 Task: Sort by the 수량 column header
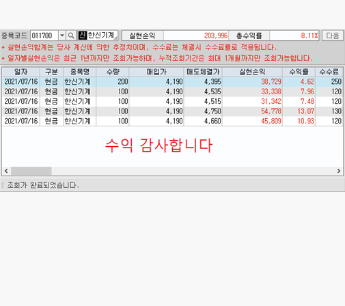pyautogui.click(x=113, y=72)
